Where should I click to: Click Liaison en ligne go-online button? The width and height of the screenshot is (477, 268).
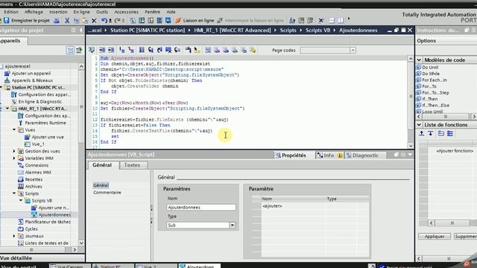pos(195,20)
